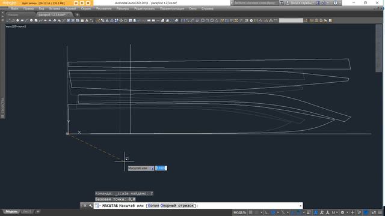Add a new layout with plus
The image size is (385, 216).
tap(37, 211)
